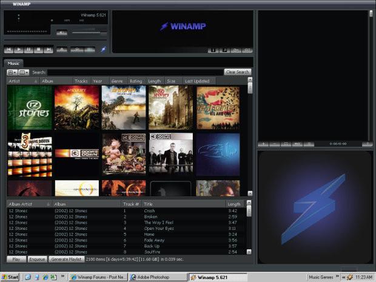Click the Clear Search button
Image resolution: width=376 pixels, height=282 pixels.
(x=238, y=72)
